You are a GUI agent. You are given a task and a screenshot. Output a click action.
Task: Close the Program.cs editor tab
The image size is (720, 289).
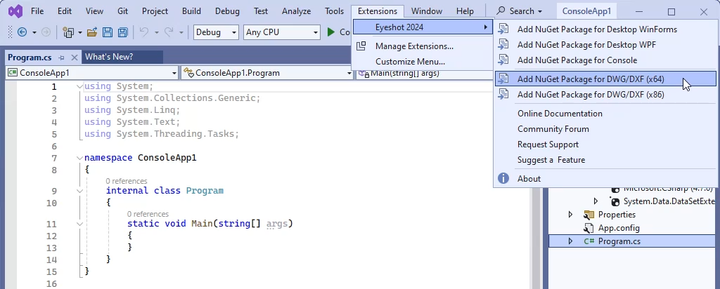(73, 58)
